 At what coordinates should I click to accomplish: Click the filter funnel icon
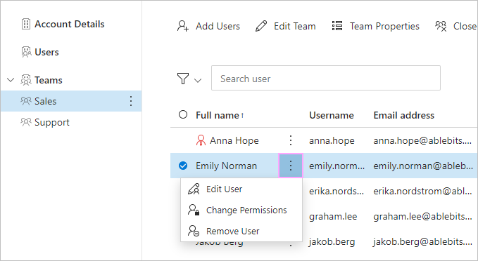pos(183,79)
